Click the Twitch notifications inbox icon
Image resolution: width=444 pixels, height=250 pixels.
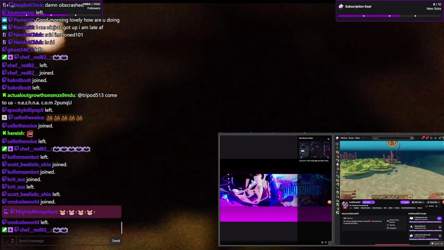[427, 138]
